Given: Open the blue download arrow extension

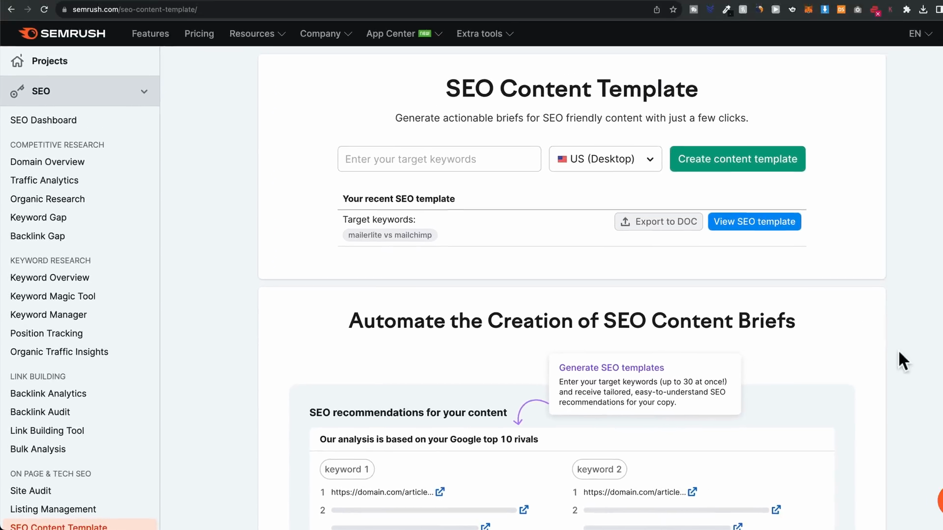Looking at the screenshot, I should click(825, 9).
